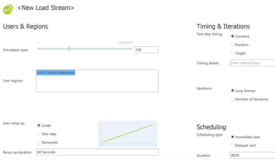Select Immediate start scheduling

tap(233, 137)
